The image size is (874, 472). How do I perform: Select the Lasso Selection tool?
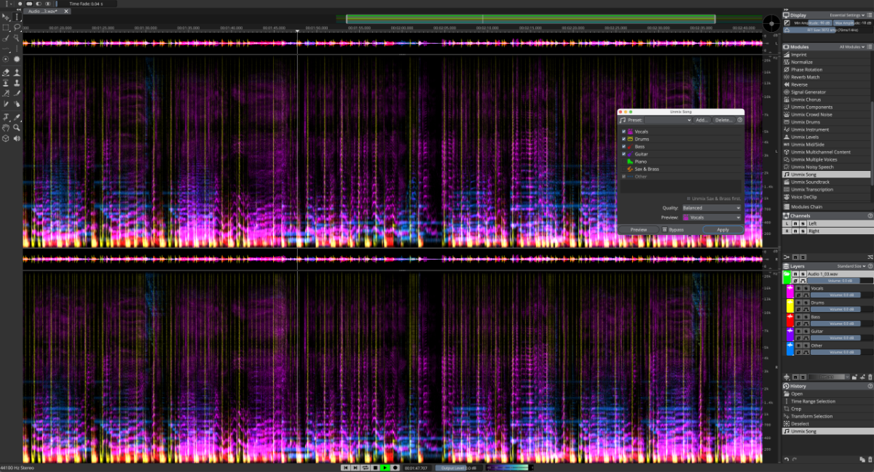16,27
